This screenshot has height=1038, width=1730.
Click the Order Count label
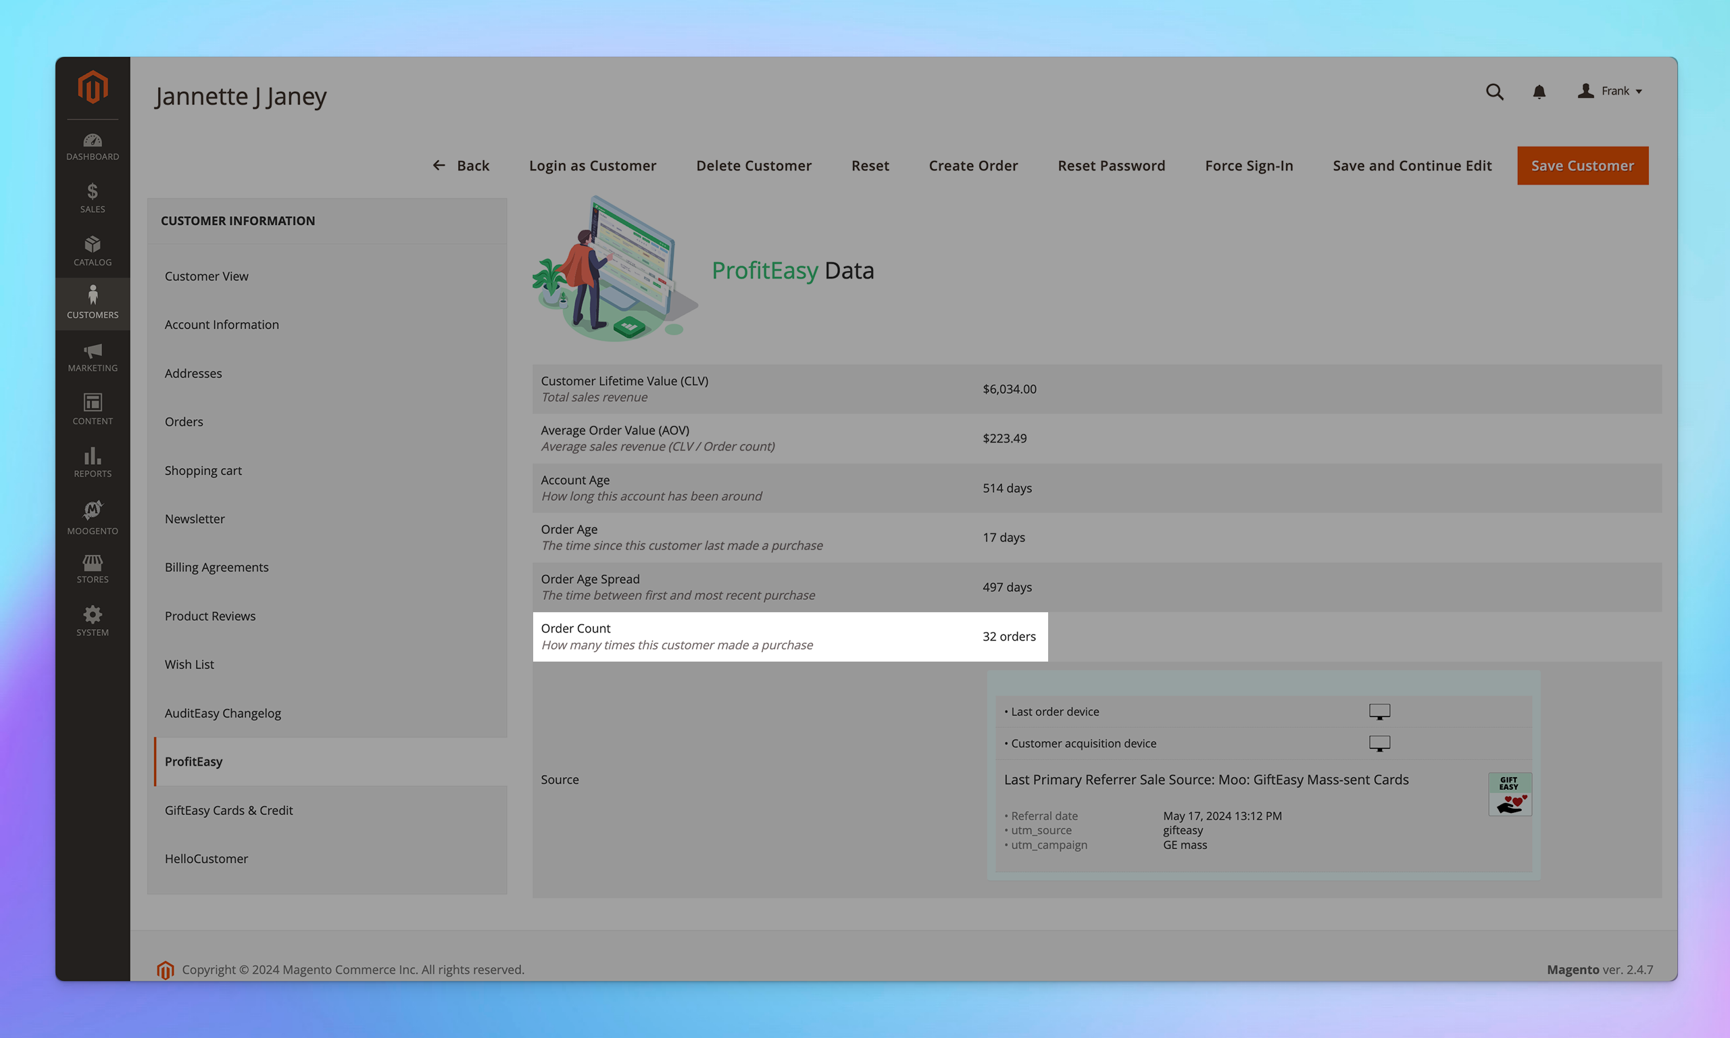point(576,629)
